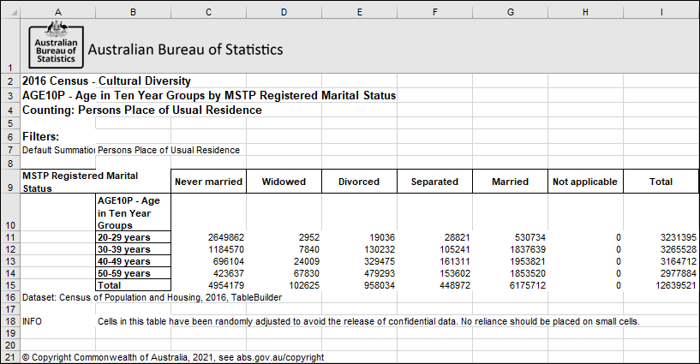Click the 'Not applicable' column heading cell
Image resolution: width=700 pixels, height=364 pixels.
point(586,182)
